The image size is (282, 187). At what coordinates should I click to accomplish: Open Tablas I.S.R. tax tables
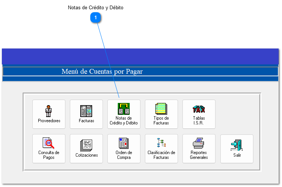tap(199, 114)
